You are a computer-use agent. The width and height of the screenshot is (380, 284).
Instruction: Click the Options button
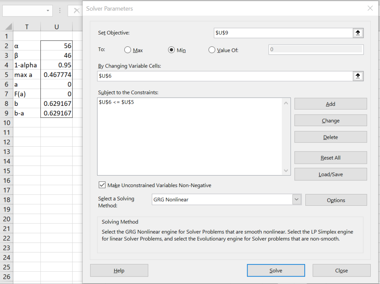tap(335, 200)
